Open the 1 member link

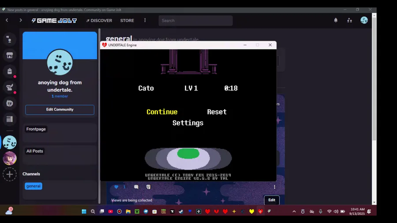coord(60,96)
